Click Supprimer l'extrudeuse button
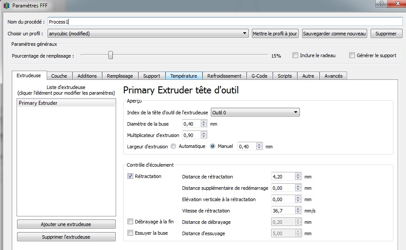 click(66, 237)
